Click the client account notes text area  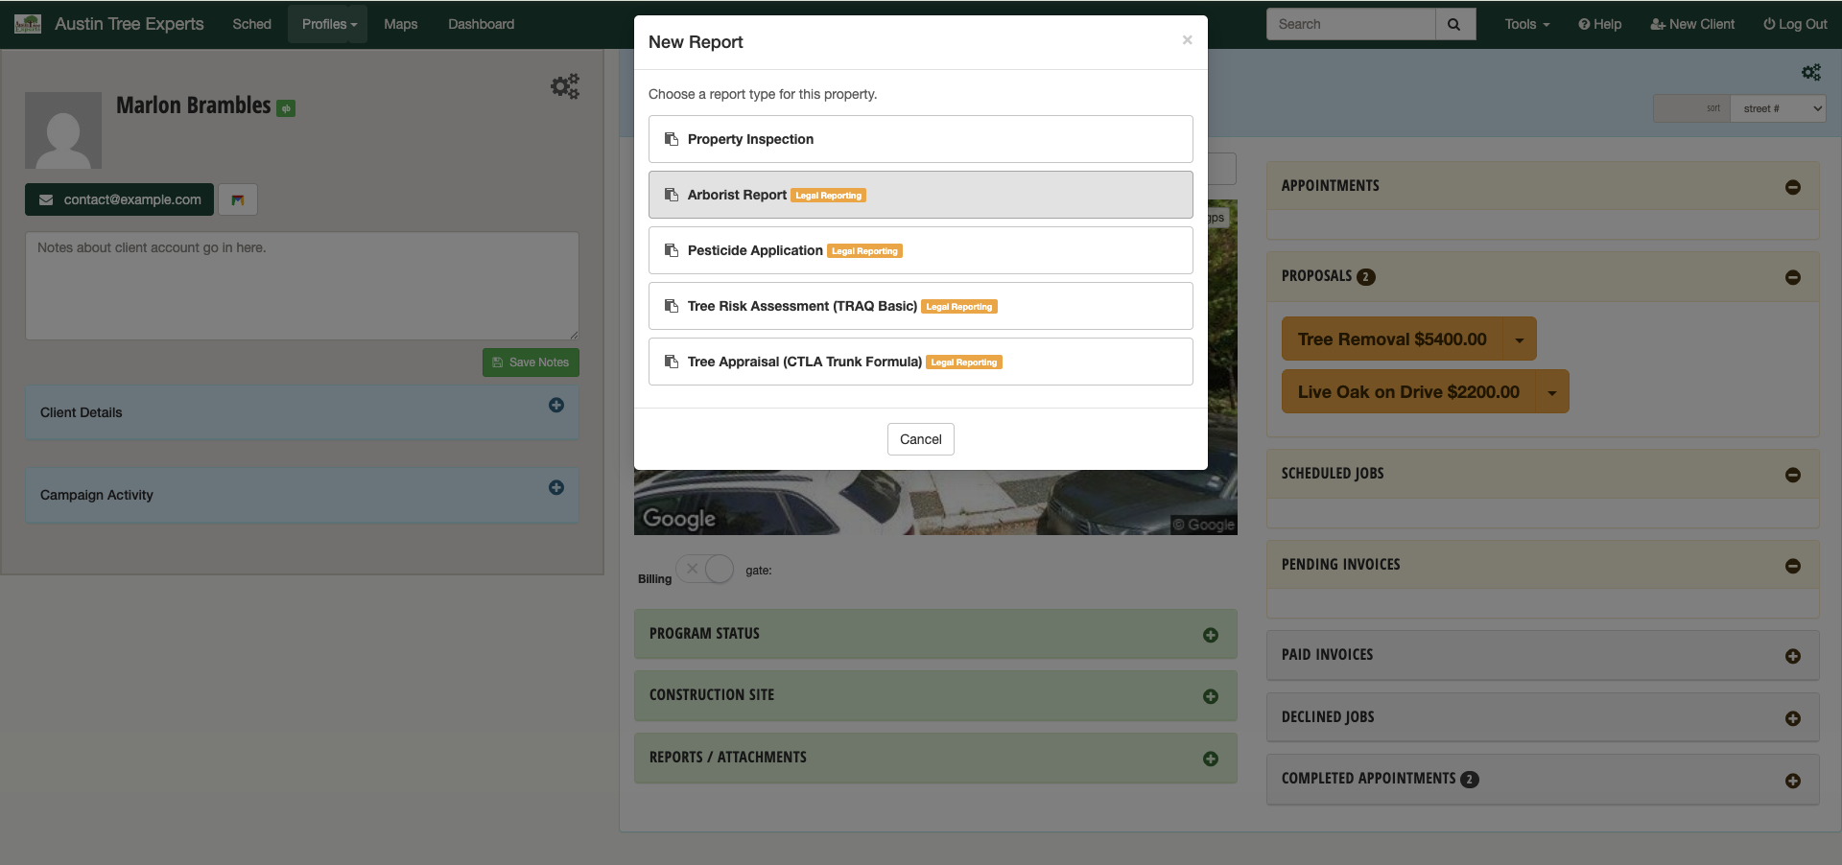[x=302, y=286]
